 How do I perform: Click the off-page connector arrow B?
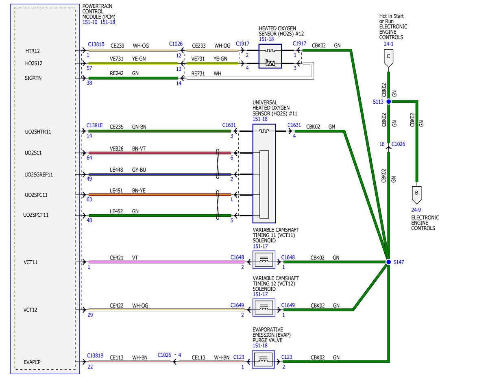416,195
